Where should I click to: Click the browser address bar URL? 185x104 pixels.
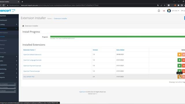[x=60, y=5]
